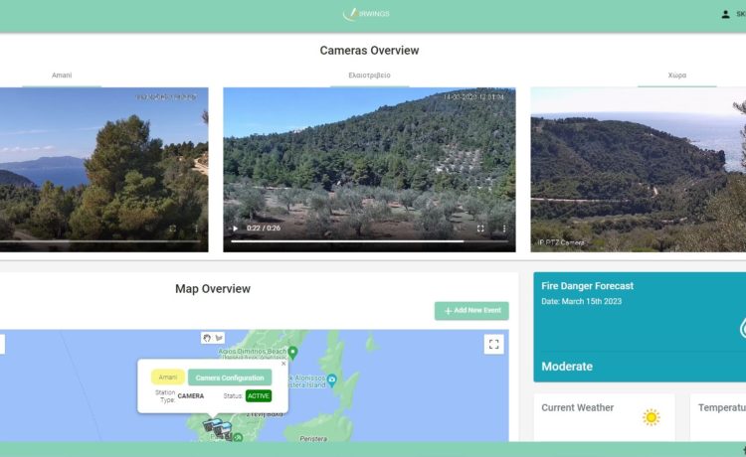Viewport: 746px width, 457px height.
Task: Select the Amani camera tab
Action: [x=62, y=76]
